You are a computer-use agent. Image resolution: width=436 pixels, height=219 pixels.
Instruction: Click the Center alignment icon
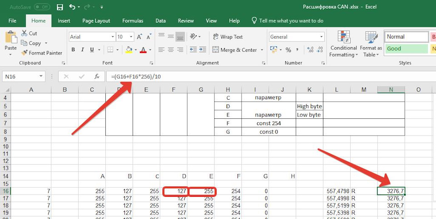coord(171,50)
